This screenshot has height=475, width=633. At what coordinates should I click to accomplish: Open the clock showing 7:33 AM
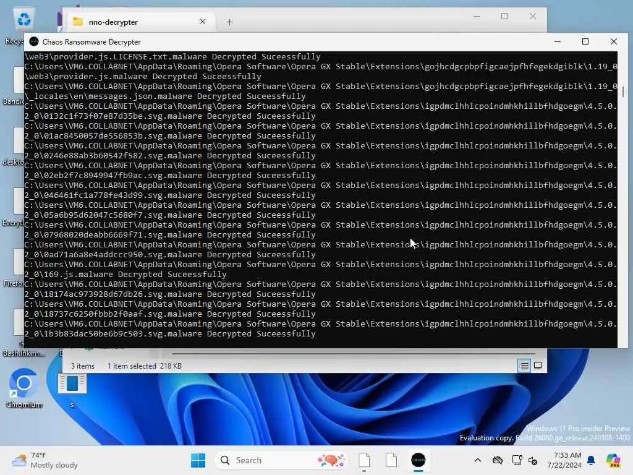click(564, 460)
